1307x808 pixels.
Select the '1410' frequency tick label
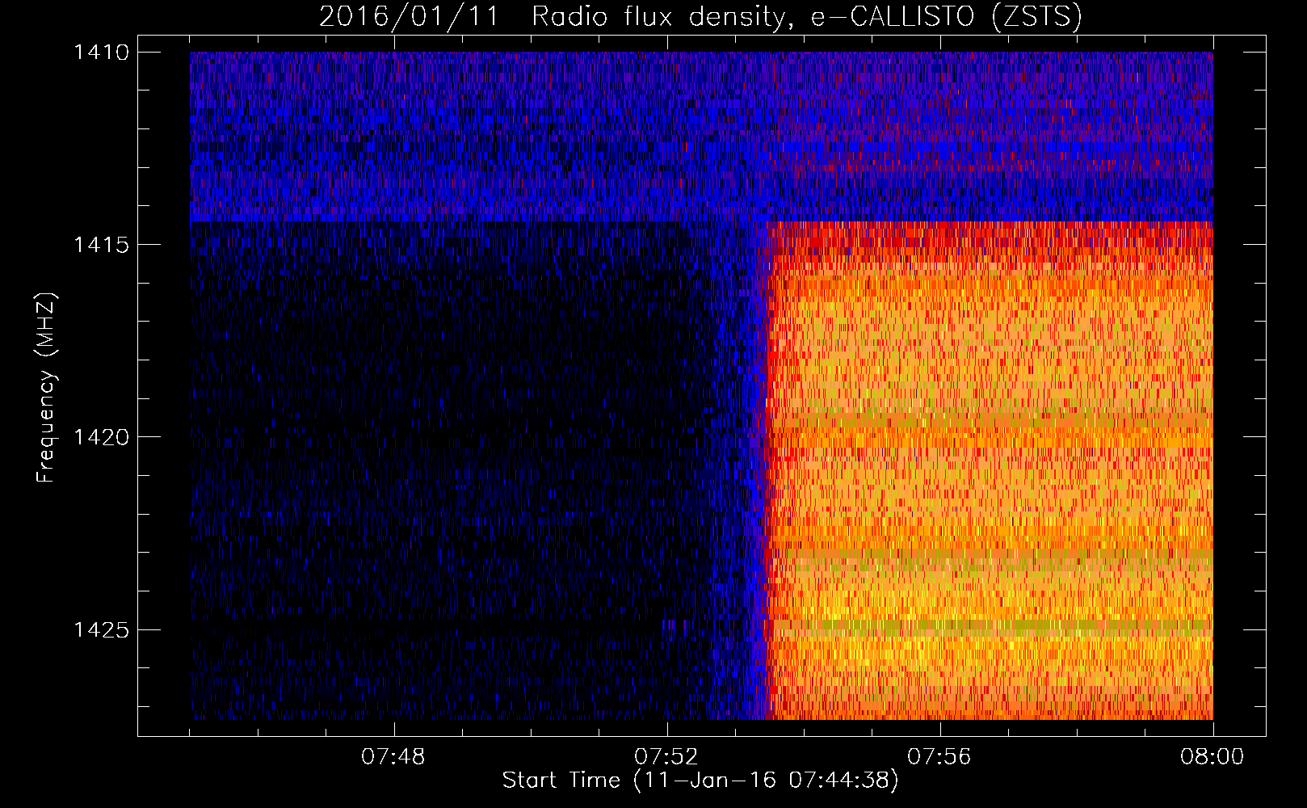pyautogui.click(x=101, y=53)
